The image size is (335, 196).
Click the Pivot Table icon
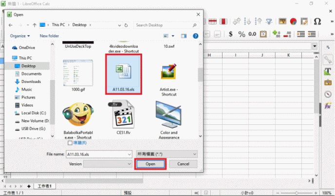point(304,21)
